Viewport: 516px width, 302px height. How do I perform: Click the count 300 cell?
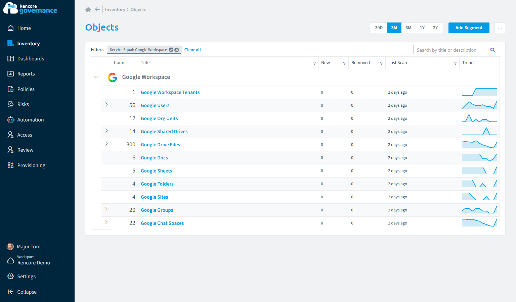click(131, 145)
